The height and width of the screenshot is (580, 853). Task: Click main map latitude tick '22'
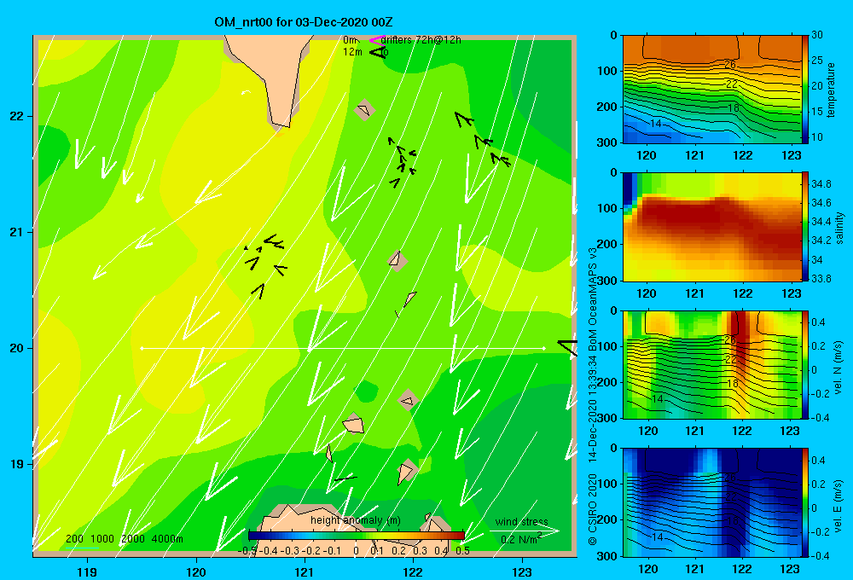(17, 117)
